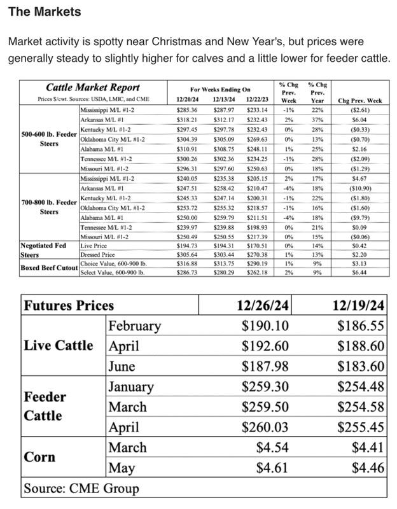Click the Feeder Cattle futures row label

(45, 406)
